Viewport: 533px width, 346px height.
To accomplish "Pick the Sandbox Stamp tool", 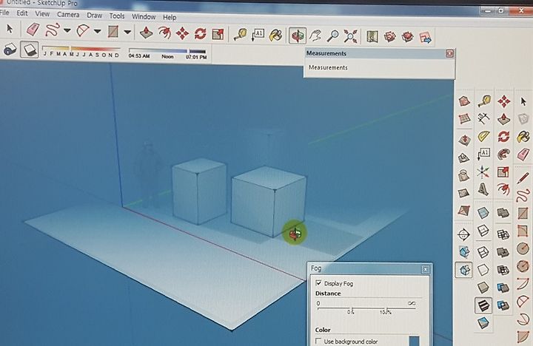I will pos(464,158).
